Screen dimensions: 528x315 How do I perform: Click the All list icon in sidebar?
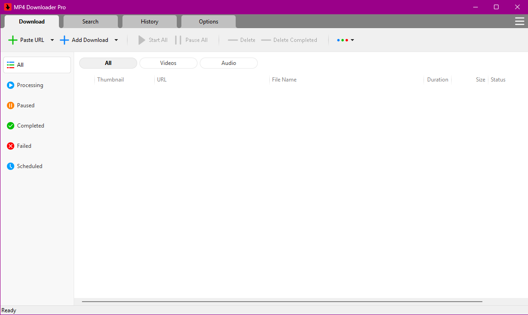(x=11, y=64)
